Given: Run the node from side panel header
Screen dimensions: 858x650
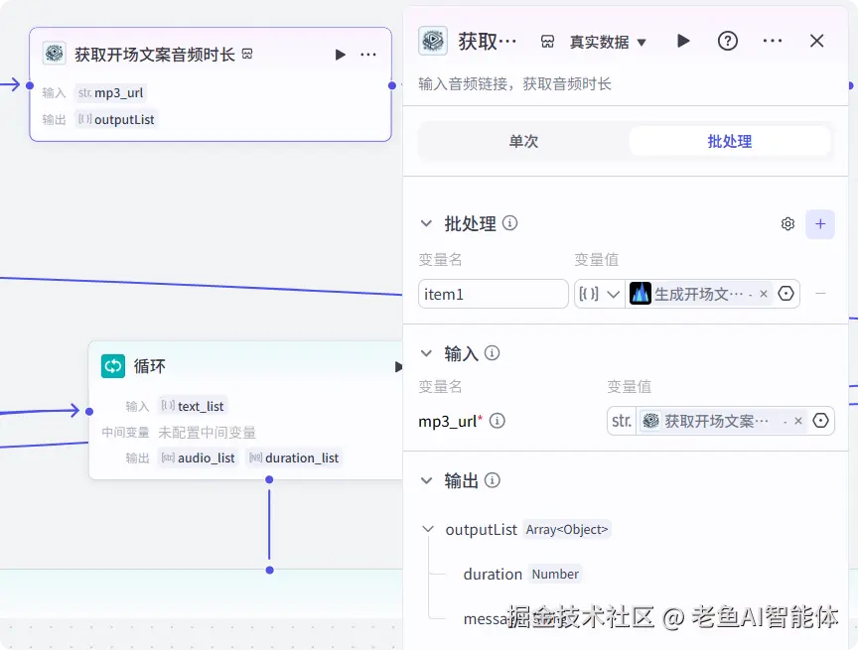Looking at the screenshot, I should tap(683, 41).
